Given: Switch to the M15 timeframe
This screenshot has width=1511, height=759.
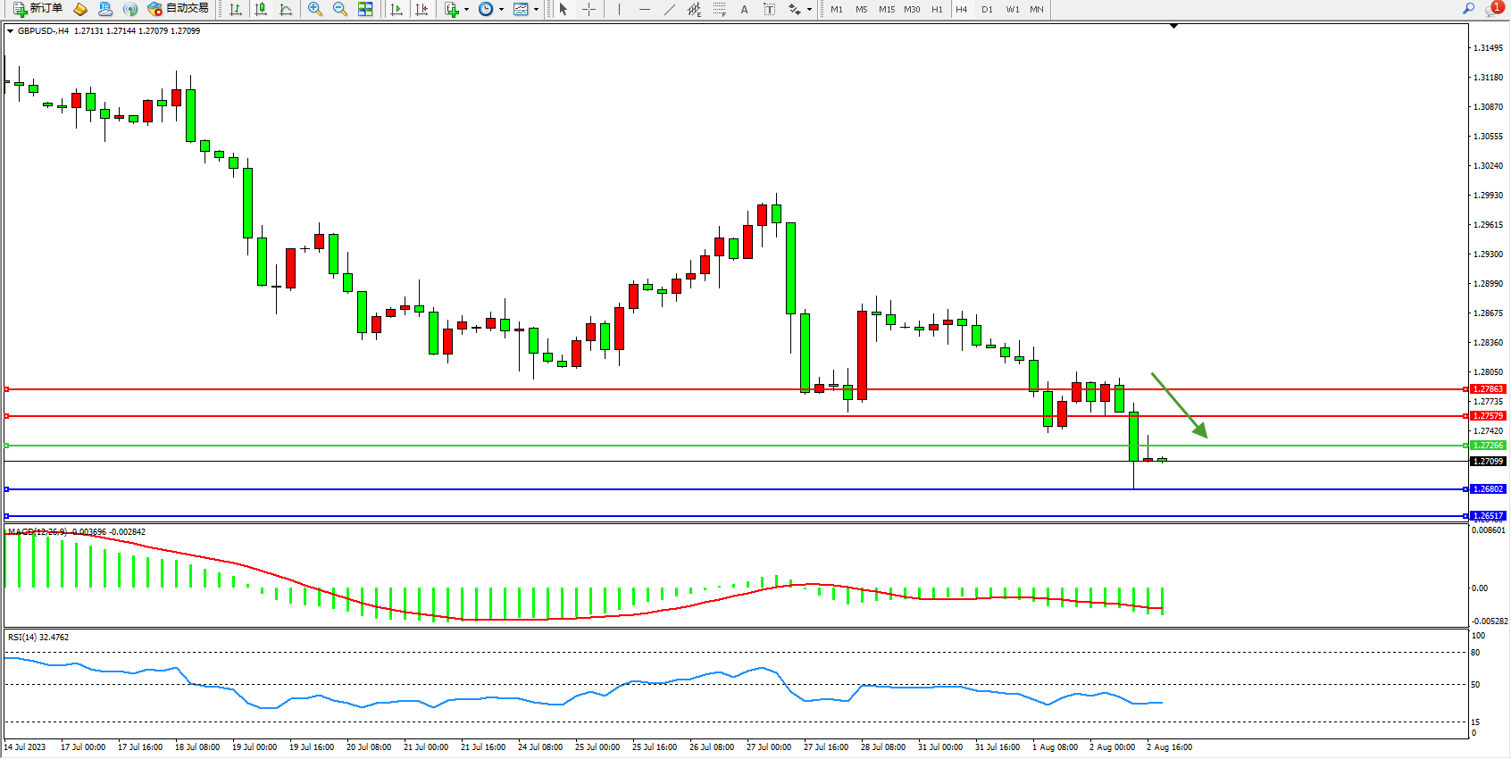Looking at the screenshot, I should (886, 9).
